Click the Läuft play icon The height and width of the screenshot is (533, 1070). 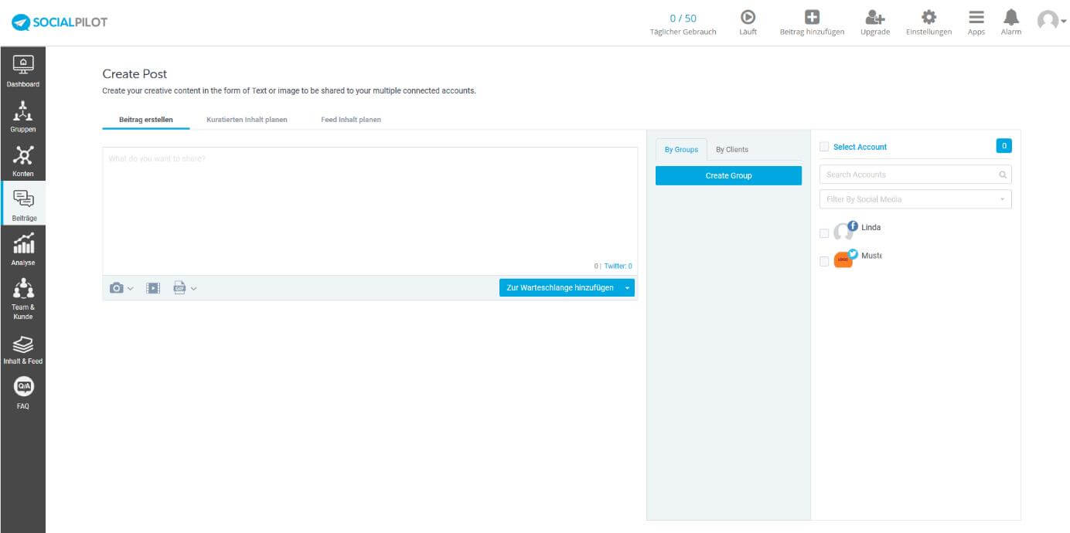click(748, 17)
